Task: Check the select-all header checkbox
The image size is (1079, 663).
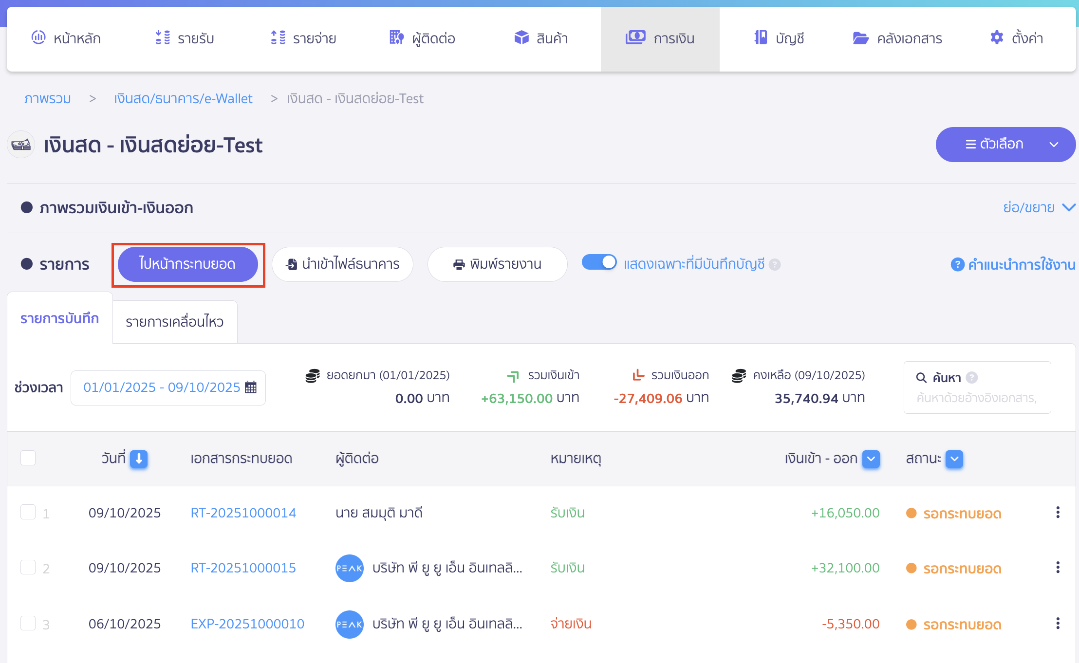Action: coord(28,458)
